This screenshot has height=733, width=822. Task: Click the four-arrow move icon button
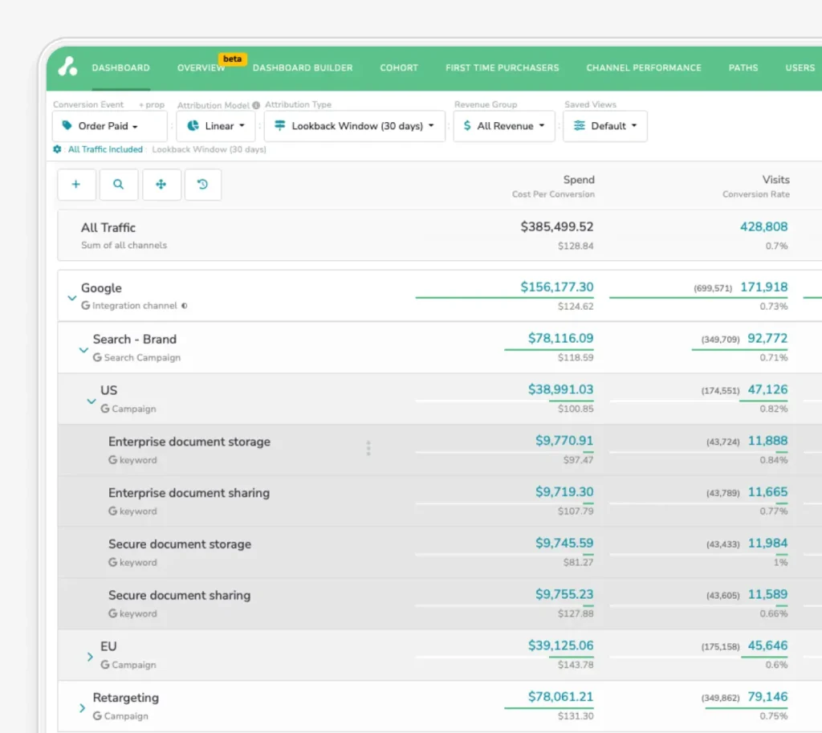coord(161,185)
